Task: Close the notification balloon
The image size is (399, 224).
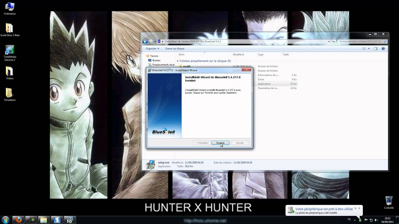Action: pyautogui.click(x=359, y=208)
